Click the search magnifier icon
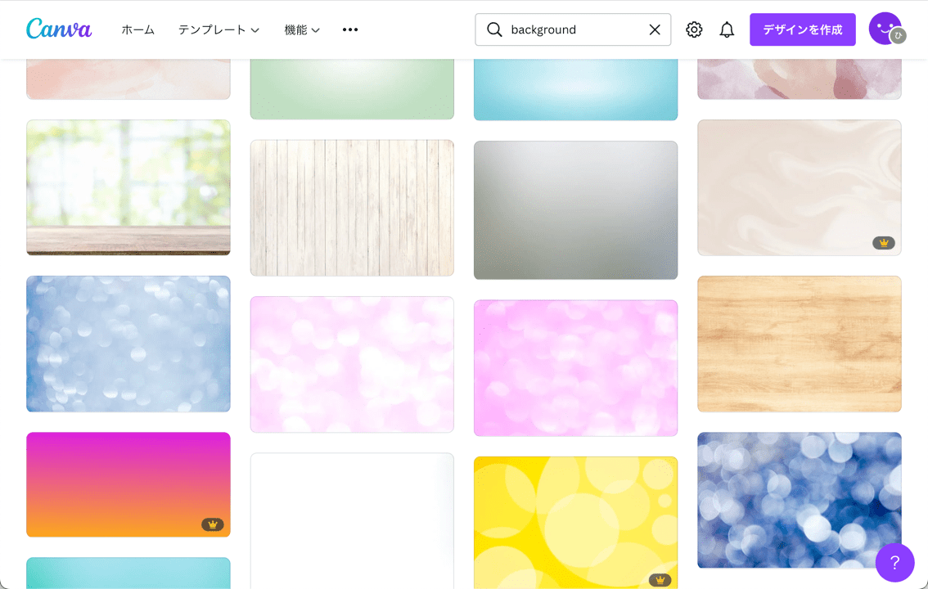Screen dimensions: 928x589 point(494,29)
